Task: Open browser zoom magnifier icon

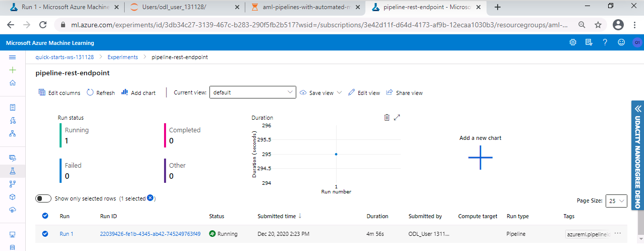Action: click(582, 24)
